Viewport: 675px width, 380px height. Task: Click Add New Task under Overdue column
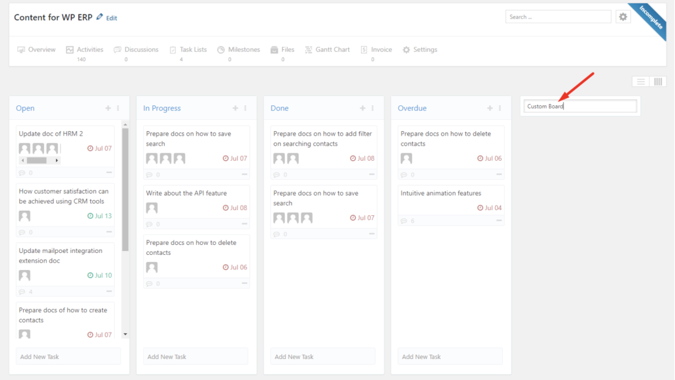450,357
